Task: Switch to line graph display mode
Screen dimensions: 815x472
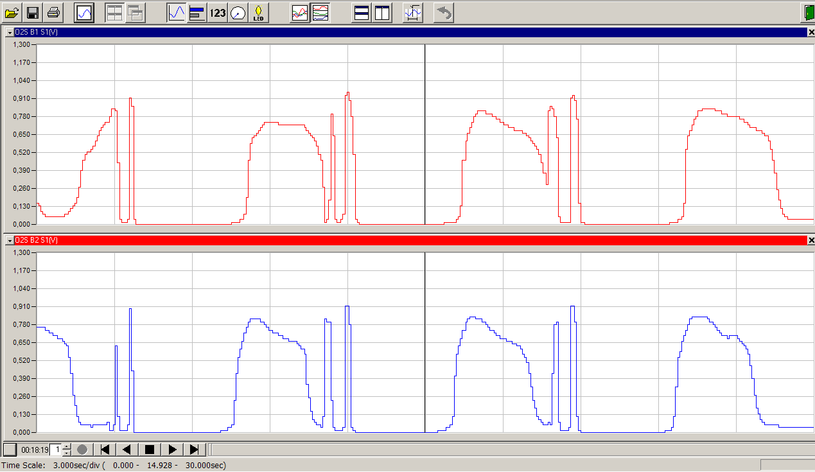Action: tap(177, 12)
